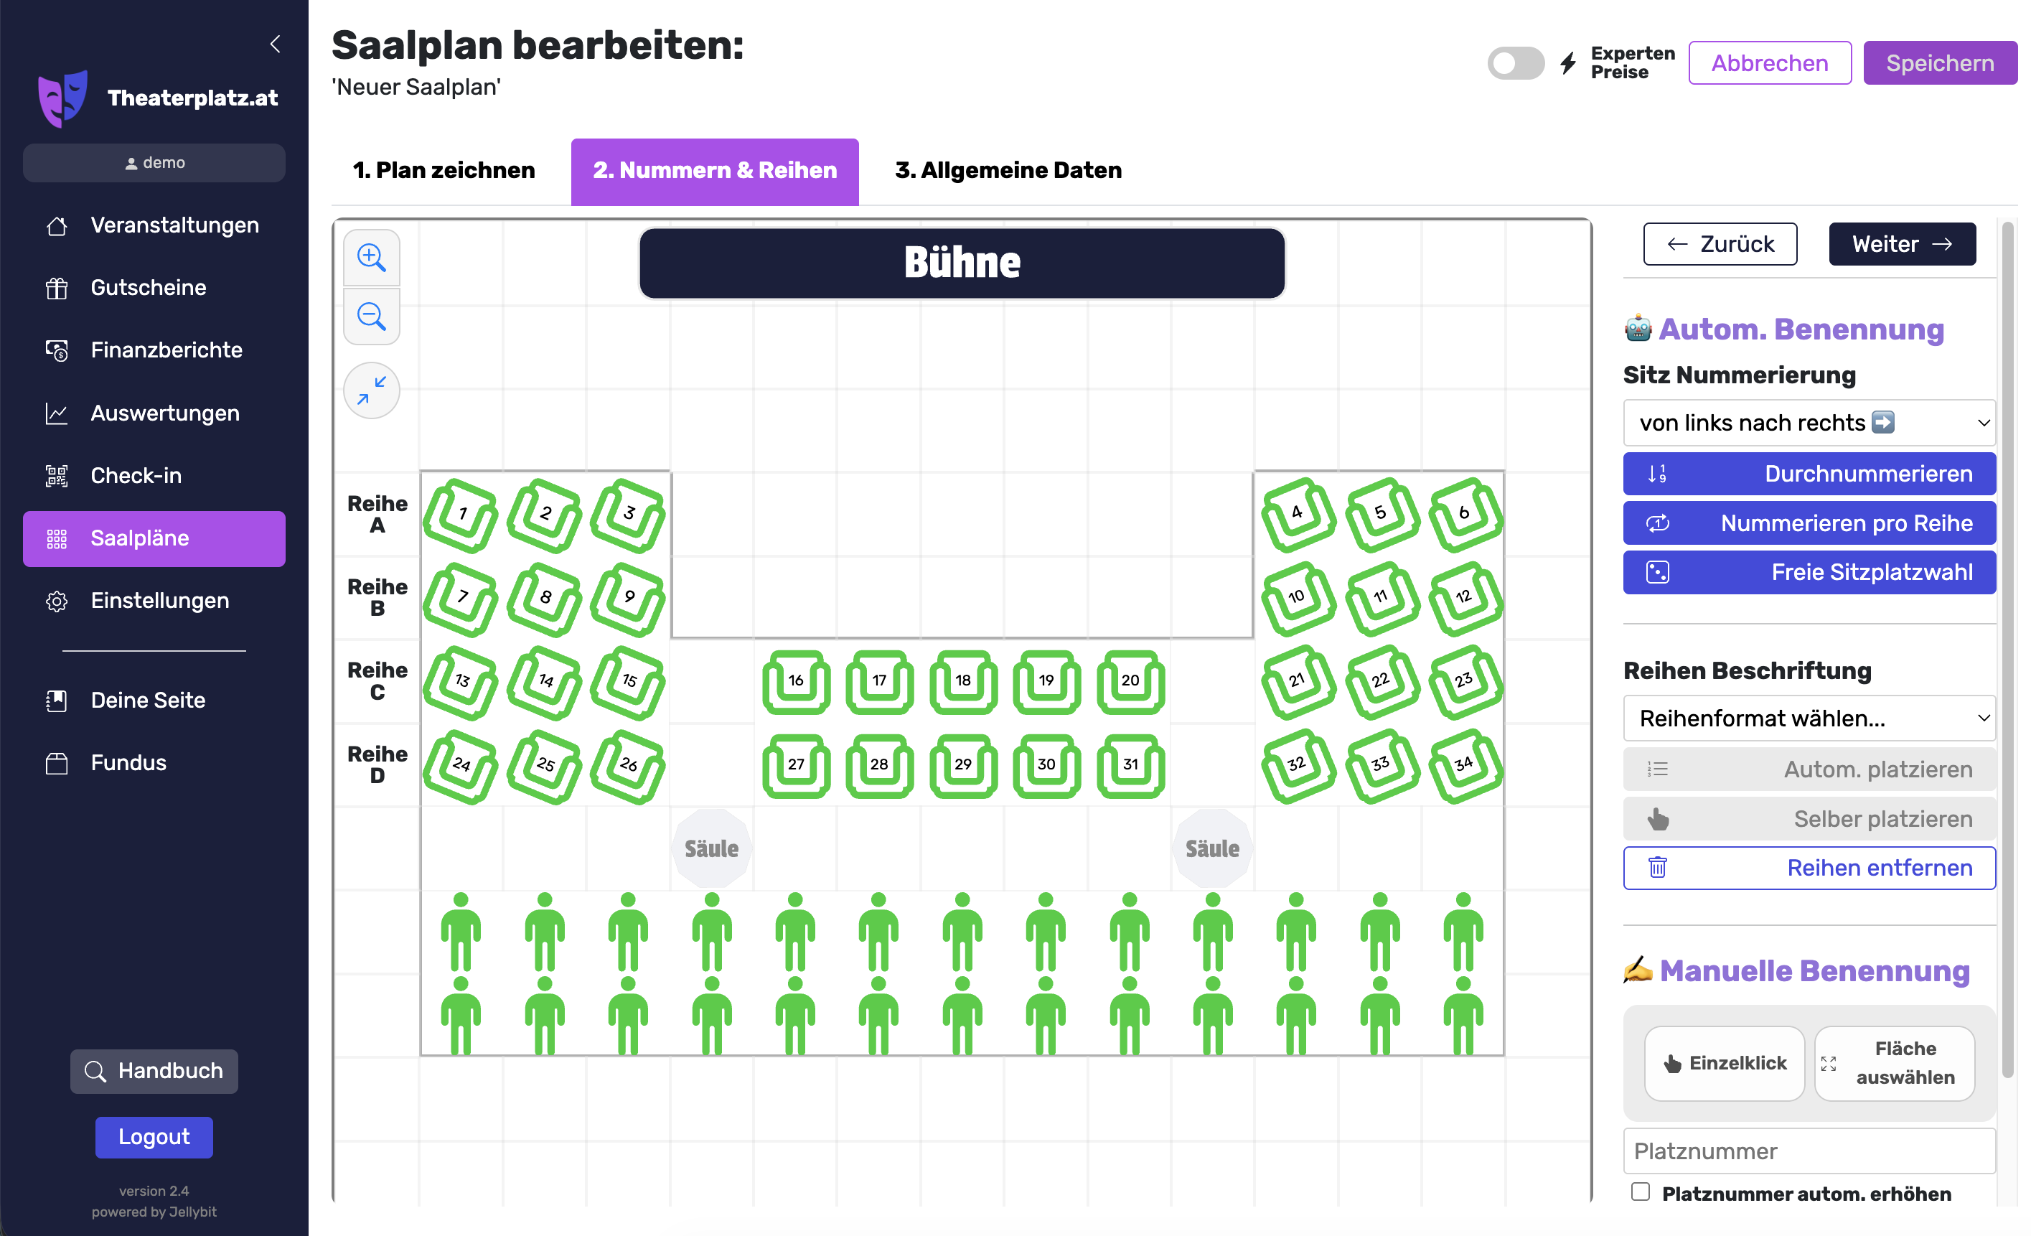Open the Sitz Nummerierung direction dropdown
The image size is (2031, 1236).
pos(1809,422)
